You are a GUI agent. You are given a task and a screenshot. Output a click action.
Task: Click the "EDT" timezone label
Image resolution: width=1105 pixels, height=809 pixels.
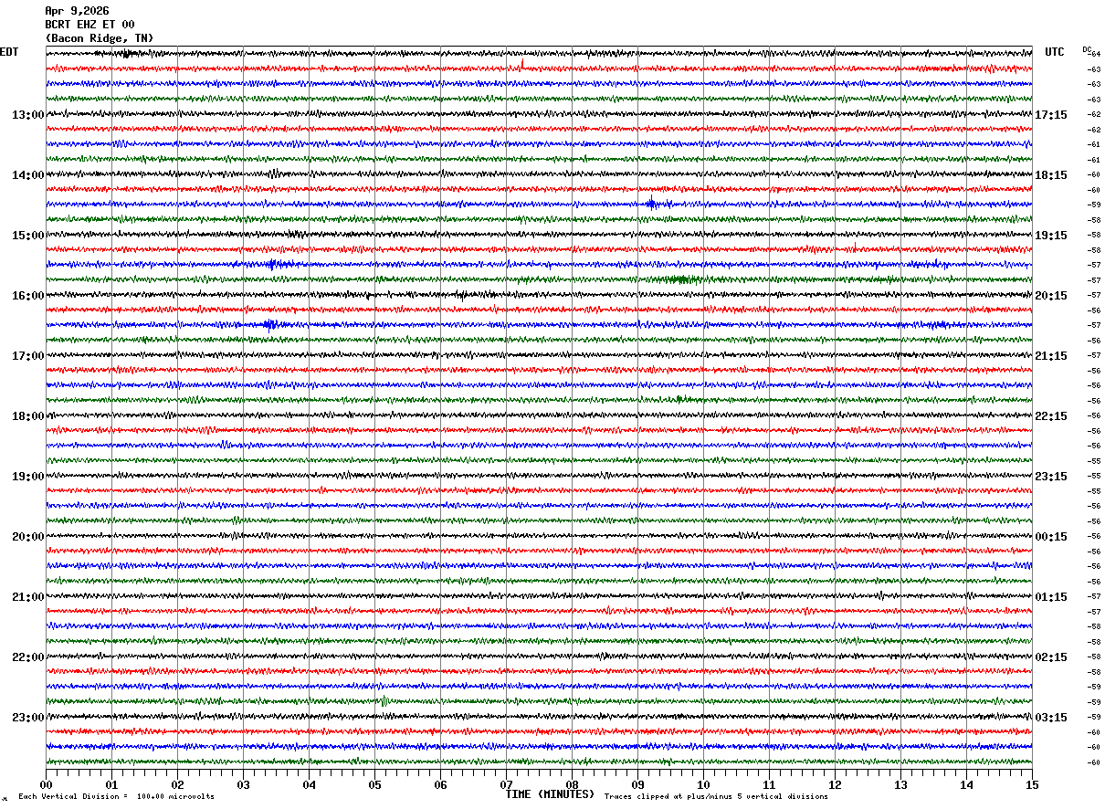point(8,52)
